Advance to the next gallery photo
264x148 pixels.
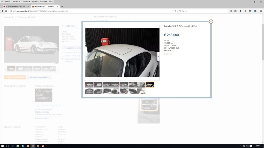pyautogui.click(x=158, y=57)
